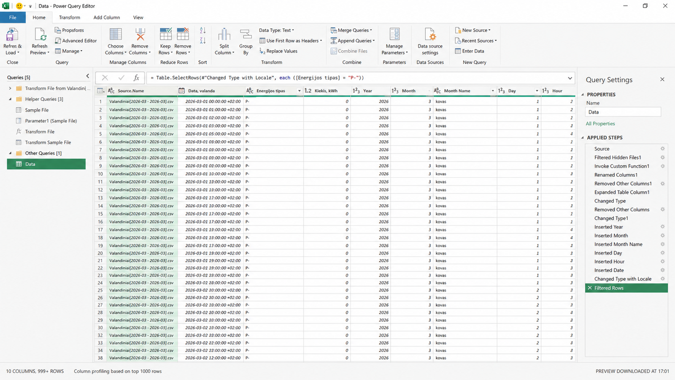Click the table corner menu icon

point(100,91)
